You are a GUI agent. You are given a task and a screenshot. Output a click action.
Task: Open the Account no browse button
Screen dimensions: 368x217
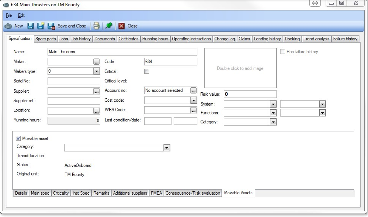pyautogui.click(x=193, y=91)
